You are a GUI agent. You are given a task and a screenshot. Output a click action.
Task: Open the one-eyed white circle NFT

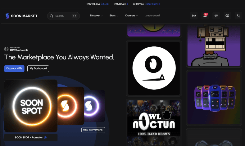[154, 68]
